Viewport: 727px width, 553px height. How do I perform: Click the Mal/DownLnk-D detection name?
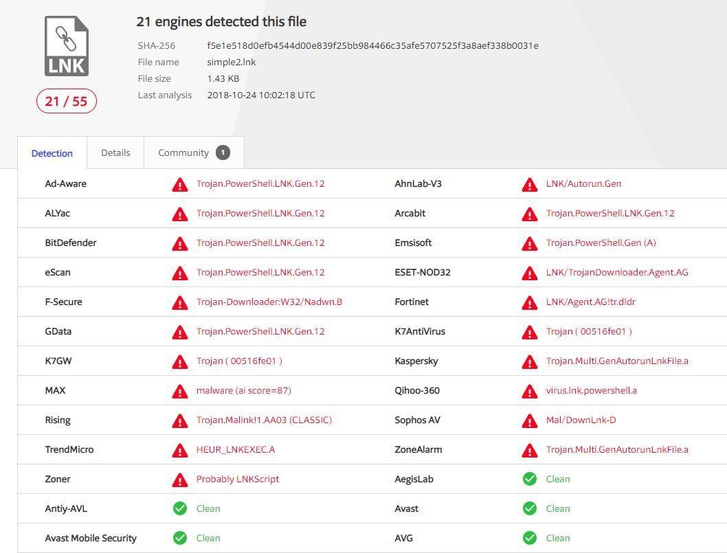click(581, 420)
